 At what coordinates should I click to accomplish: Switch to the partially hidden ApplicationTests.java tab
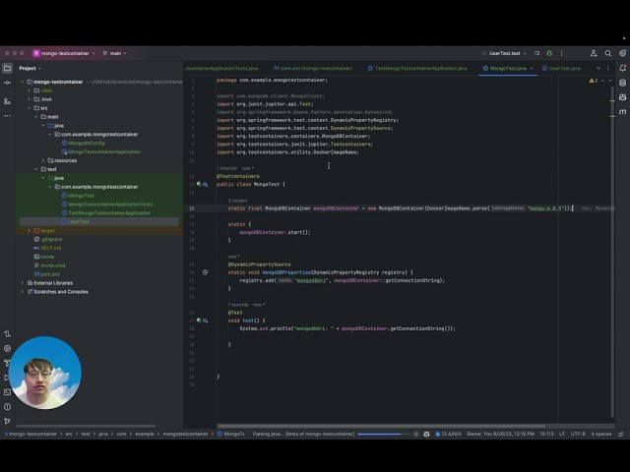point(221,68)
